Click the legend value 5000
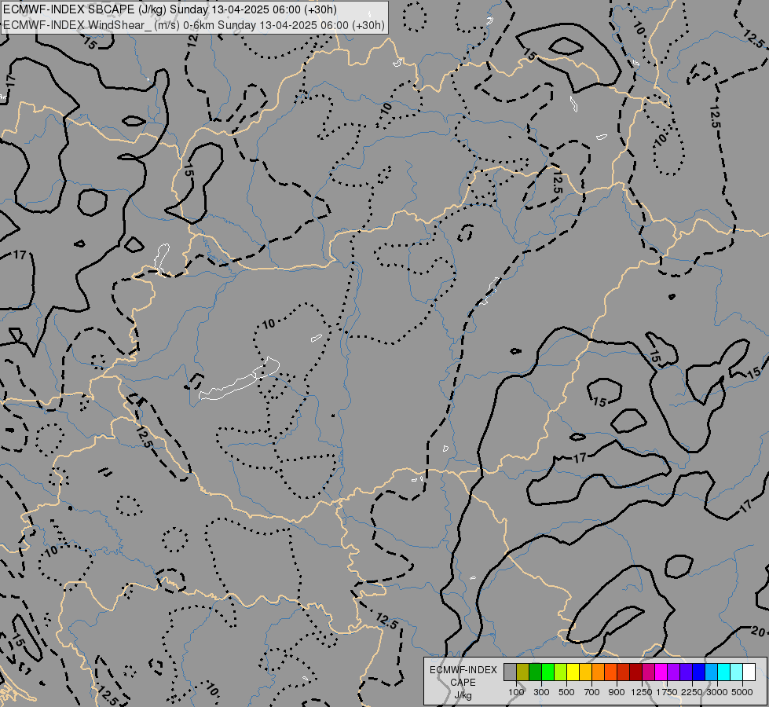Screen dimensions: 769x707 point(742,692)
